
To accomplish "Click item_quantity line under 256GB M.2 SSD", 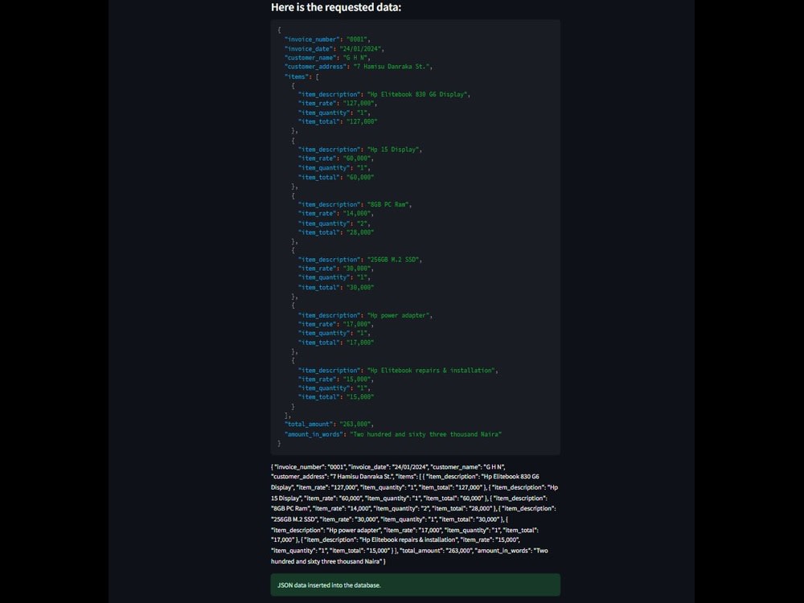I will point(334,277).
